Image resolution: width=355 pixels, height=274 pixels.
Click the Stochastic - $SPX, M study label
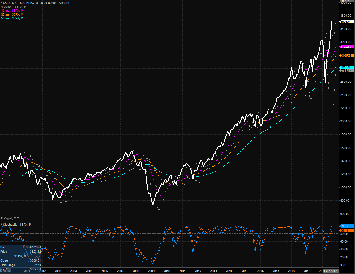point(16,225)
